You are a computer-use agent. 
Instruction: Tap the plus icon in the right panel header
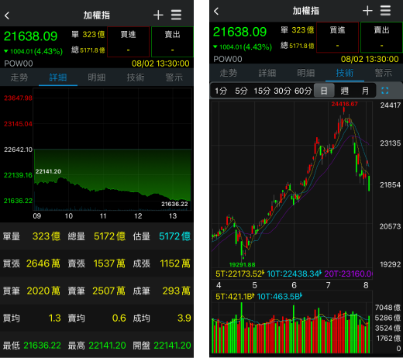tap(367, 11)
